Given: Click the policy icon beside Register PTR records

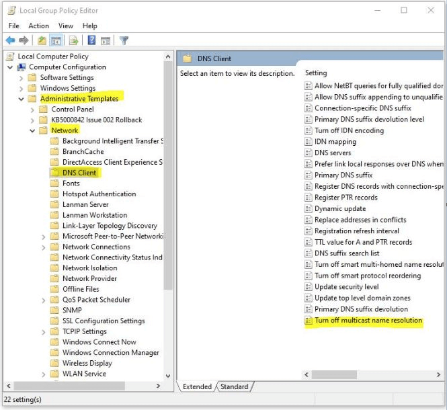Looking at the screenshot, I should [x=308, y=198].
